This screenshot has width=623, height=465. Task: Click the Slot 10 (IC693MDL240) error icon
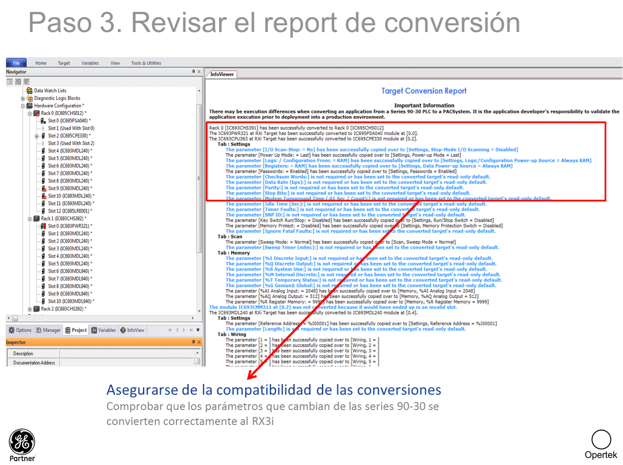43,196
